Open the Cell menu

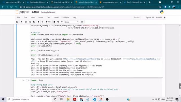coord(48,18)
